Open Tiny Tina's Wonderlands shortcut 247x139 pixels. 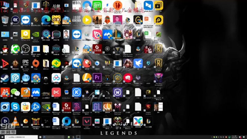click(158, 78)
